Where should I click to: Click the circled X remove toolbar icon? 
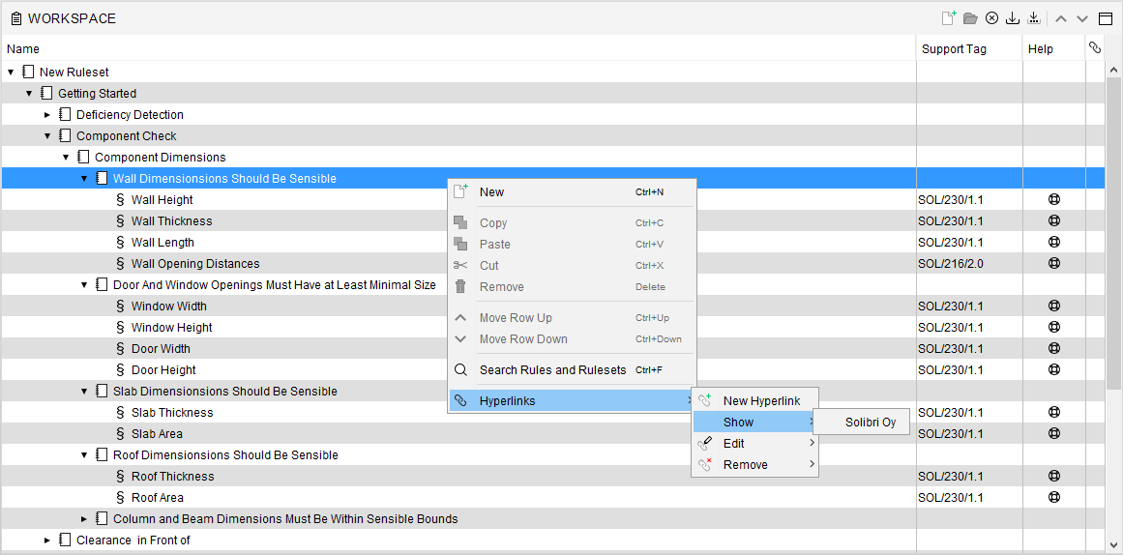[x=992, y=18]
